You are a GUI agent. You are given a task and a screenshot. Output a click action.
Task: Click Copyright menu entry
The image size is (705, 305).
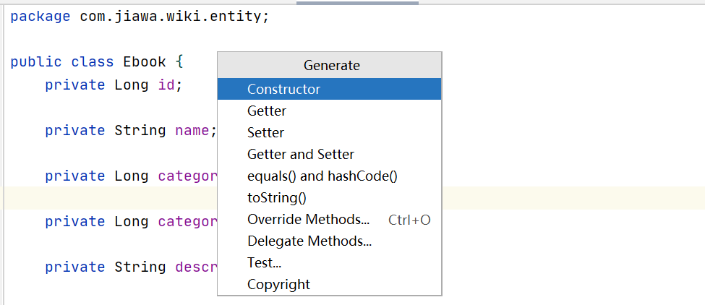[x=329, y=284]
